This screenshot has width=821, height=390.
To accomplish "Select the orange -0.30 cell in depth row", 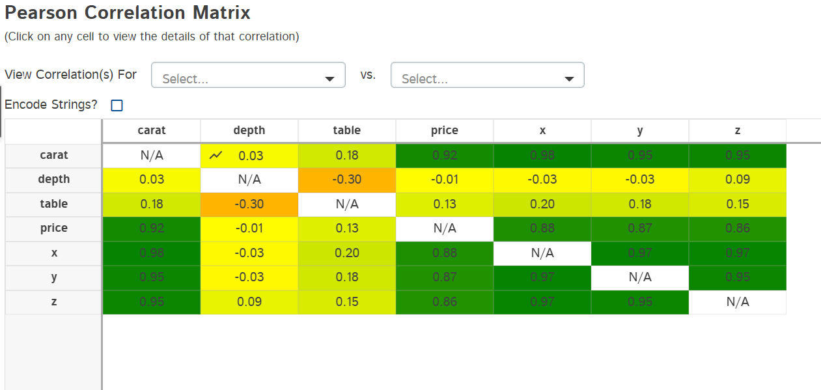I will coord(347,179).
